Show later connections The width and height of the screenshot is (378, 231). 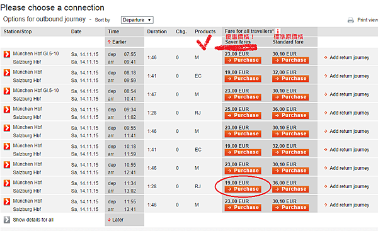pyautogui.click(x=115, y=220)
